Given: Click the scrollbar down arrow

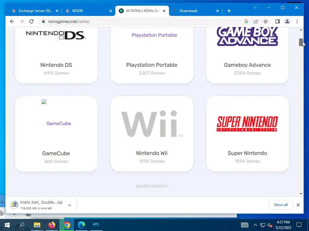Looking at the screenshot, I should pos(301,194).
